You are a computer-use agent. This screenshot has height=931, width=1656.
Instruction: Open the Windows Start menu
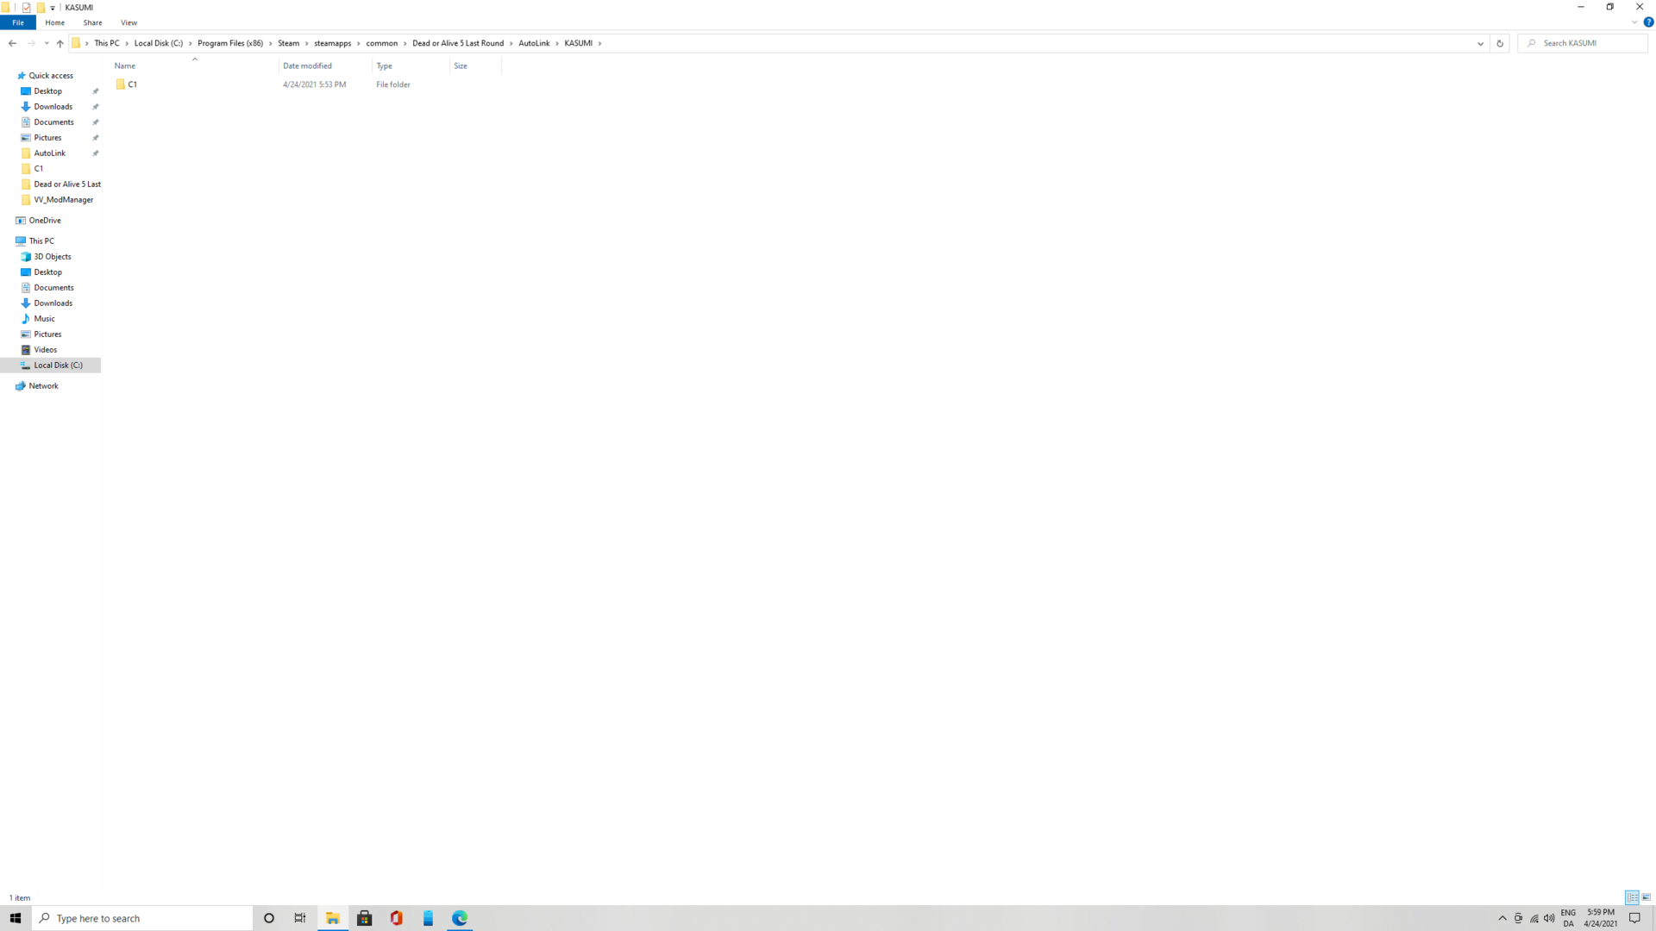[x=16, y=918]
